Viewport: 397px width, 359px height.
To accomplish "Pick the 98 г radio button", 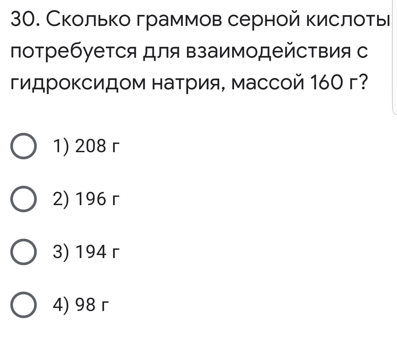I will point(23,305).
